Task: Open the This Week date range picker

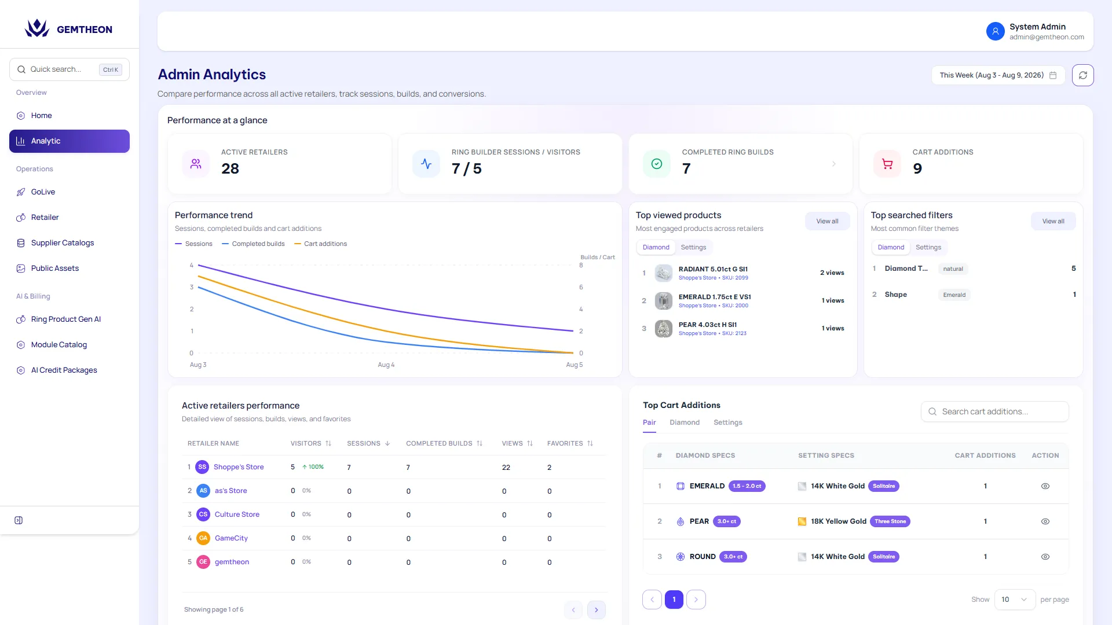Action: tap(998, 75)
